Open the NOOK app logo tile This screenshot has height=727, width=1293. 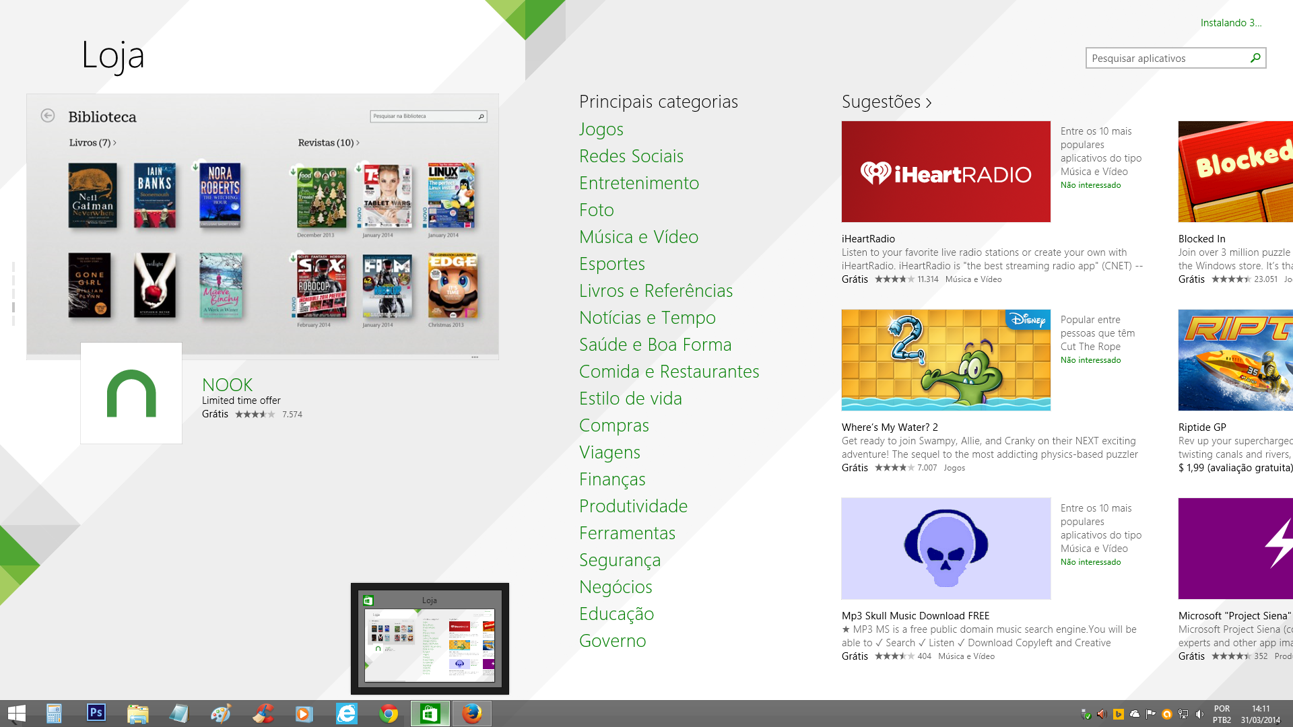pyautogui.click(x=131, y=393)
